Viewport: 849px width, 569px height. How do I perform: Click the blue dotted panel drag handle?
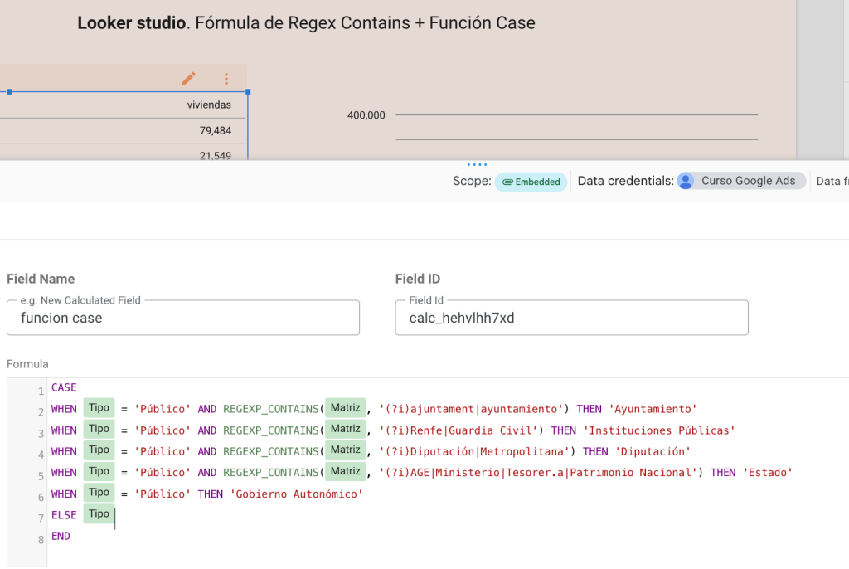(477, 164)
